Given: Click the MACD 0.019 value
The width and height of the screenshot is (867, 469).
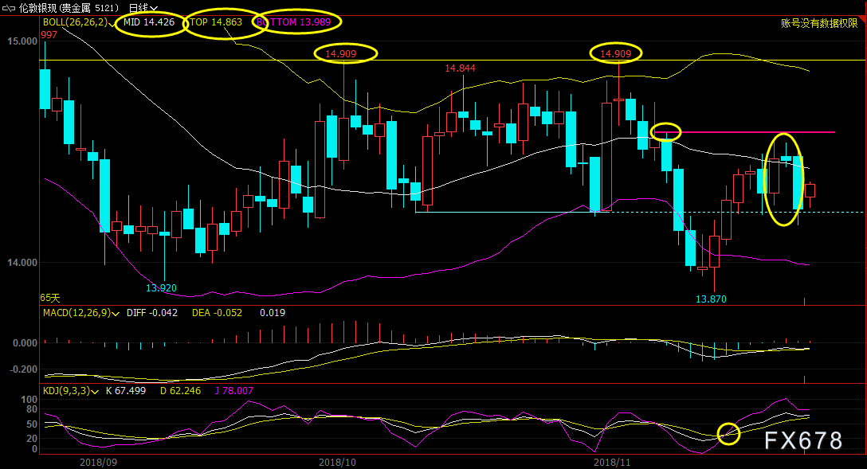Looking at the screenshot, I should coord(273,313).
